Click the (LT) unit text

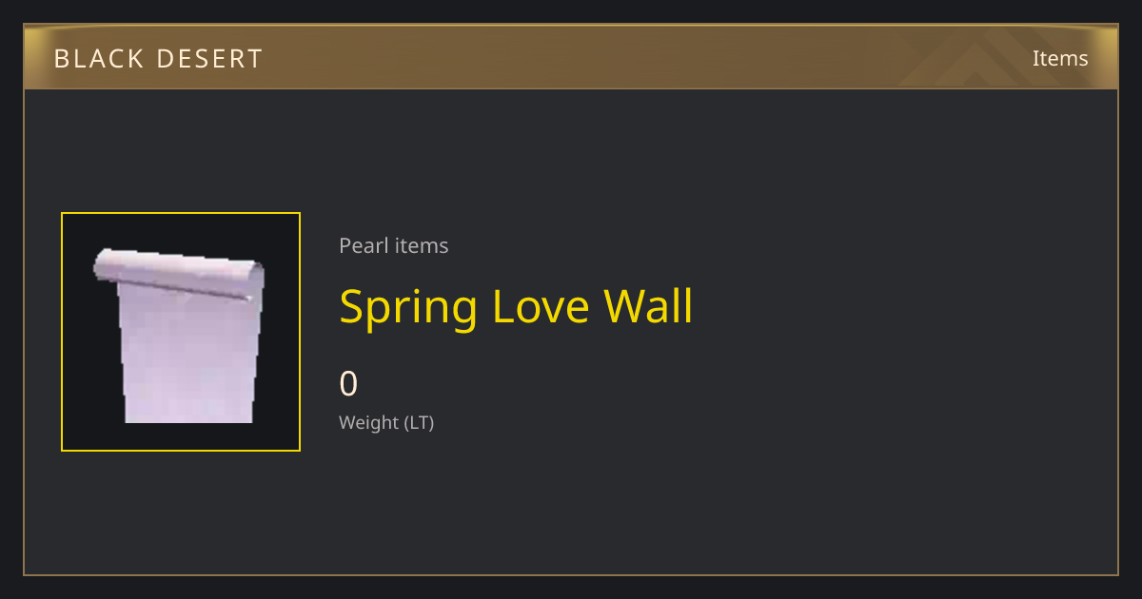tap(419, 423)
